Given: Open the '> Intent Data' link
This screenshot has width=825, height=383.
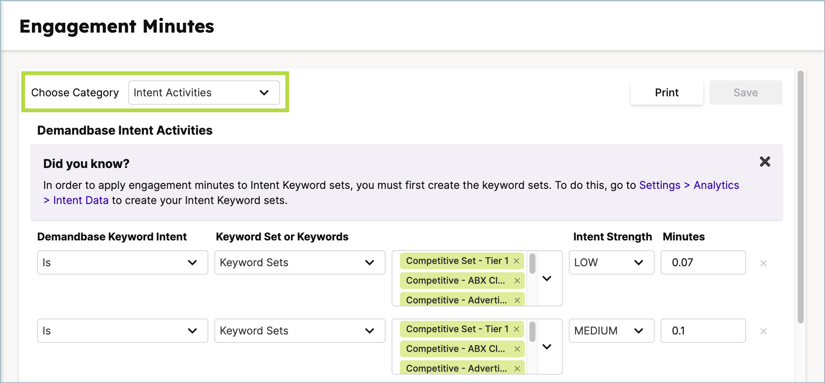Looking at the screenshot, I should pos(76,200).
